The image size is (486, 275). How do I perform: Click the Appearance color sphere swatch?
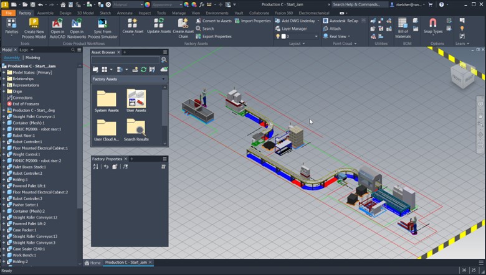point(148,4)
